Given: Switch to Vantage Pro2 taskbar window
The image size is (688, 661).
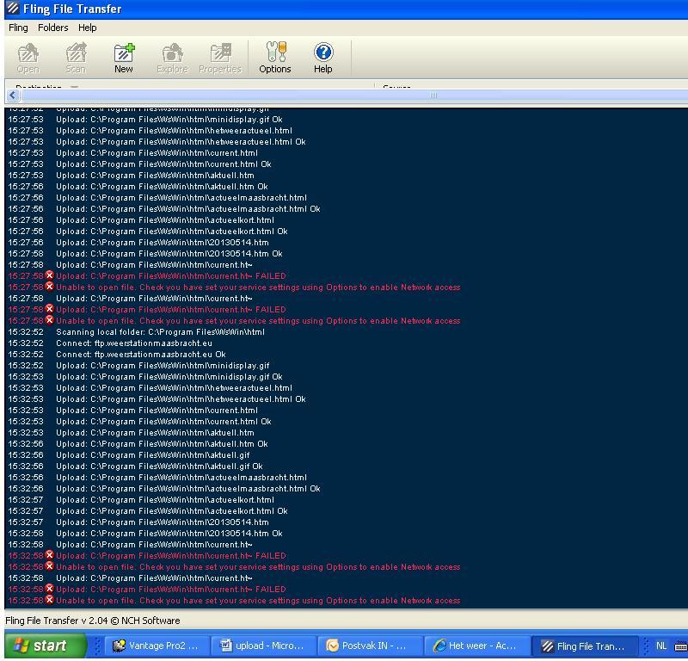Looking at the screenshot, I should click(x=157, y=646).
